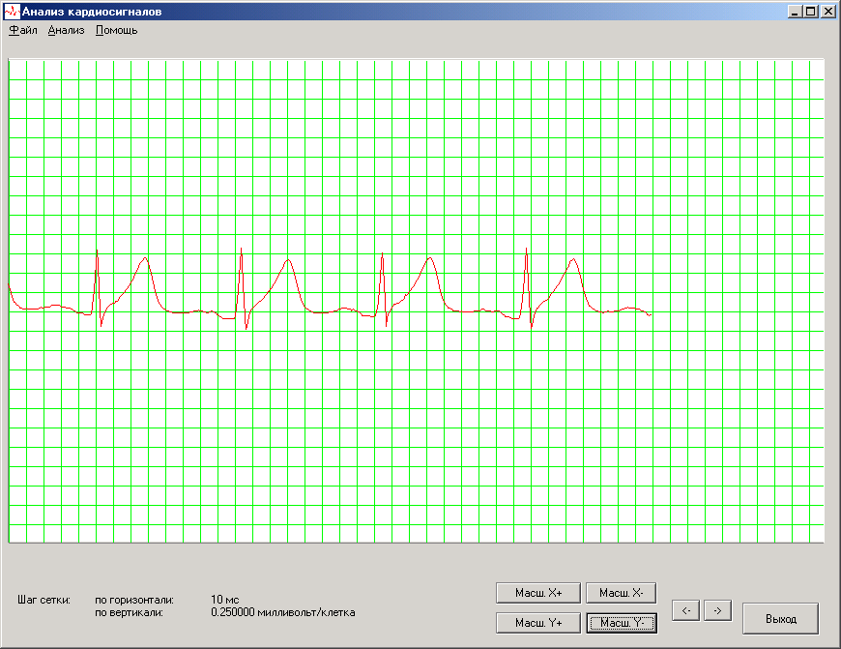Exit the program via Выход button
841x649 pixels.
780,618
